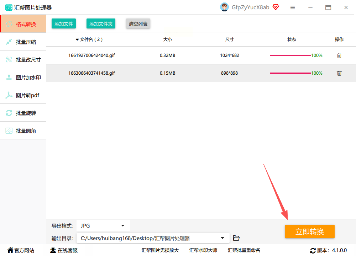Click the red VIP diamond icon
Viewport: 356px width, 256px height.
tap(276, 7)
